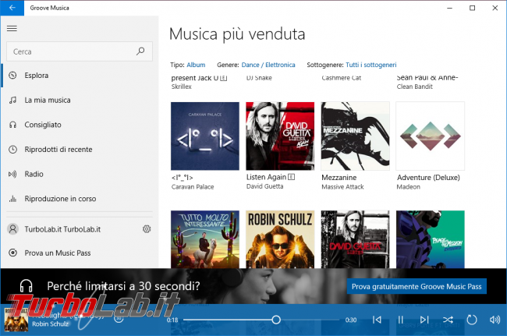Click the La mia musica note icon
The width and height of the screenshot is (507, 336).
(12, 100)
